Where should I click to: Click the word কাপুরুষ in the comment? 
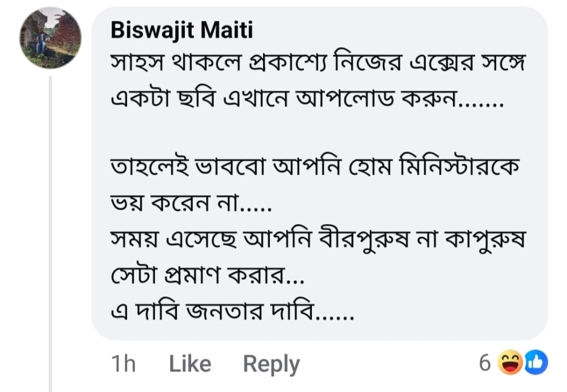click(x=483, y=242)
